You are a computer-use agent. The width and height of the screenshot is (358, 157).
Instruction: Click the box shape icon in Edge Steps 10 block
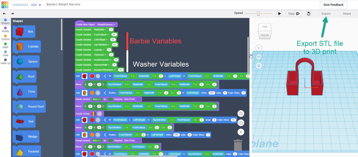click(85, 120)
